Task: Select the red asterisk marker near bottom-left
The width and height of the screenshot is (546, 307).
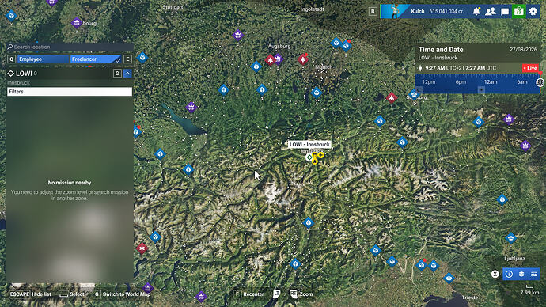Action: pyautogui.click(x=142, y=248)
